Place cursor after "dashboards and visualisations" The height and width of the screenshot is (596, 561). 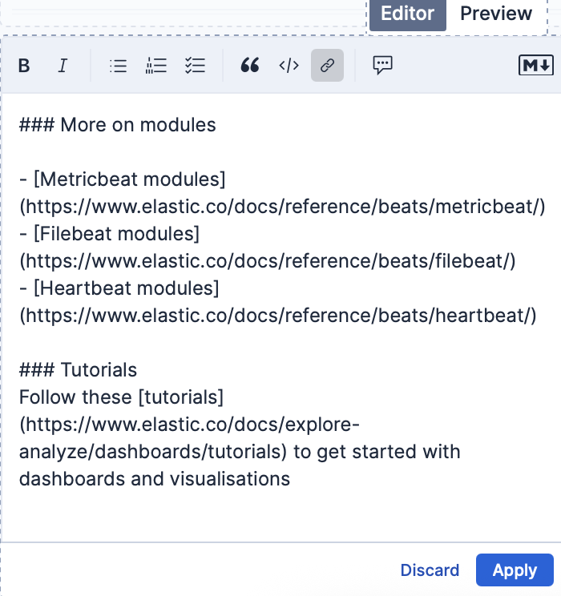(290, 479)
